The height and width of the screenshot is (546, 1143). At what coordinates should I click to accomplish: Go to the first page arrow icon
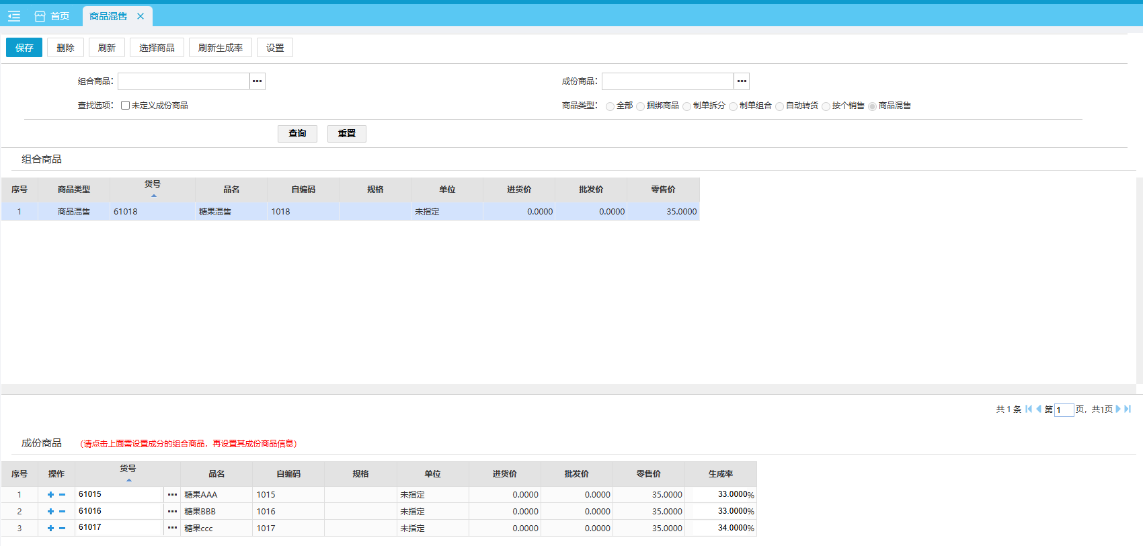click(1028, 409)
